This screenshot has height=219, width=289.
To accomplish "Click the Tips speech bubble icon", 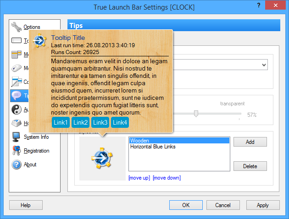I will 17,95.
